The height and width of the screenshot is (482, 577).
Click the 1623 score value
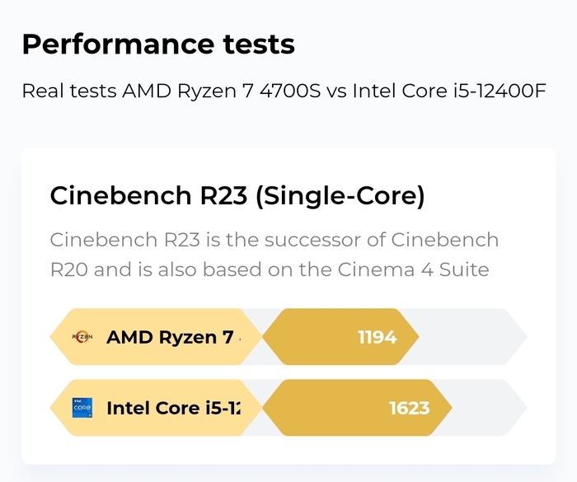tap(409, 408)
